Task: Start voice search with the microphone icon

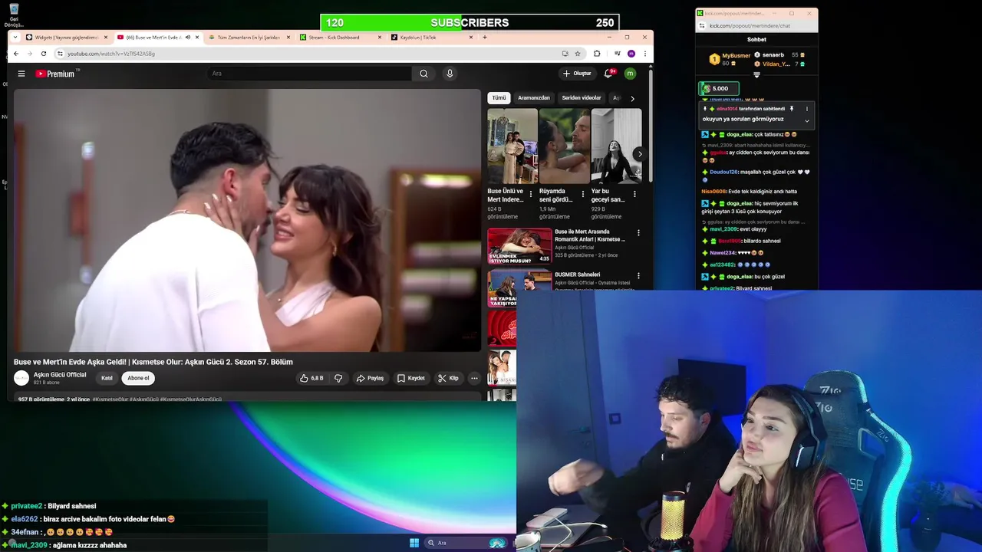Action: point(450,74)
